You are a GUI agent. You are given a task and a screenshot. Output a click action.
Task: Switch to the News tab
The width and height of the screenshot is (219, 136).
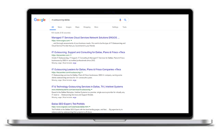[x=60, y=27]
